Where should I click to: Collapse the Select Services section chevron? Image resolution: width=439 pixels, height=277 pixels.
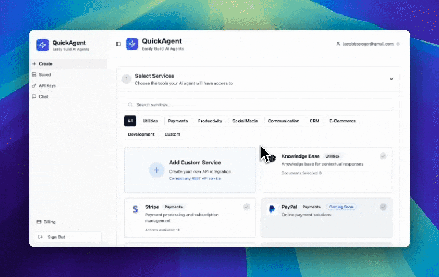pyautogui.click(x=392, y=79)
